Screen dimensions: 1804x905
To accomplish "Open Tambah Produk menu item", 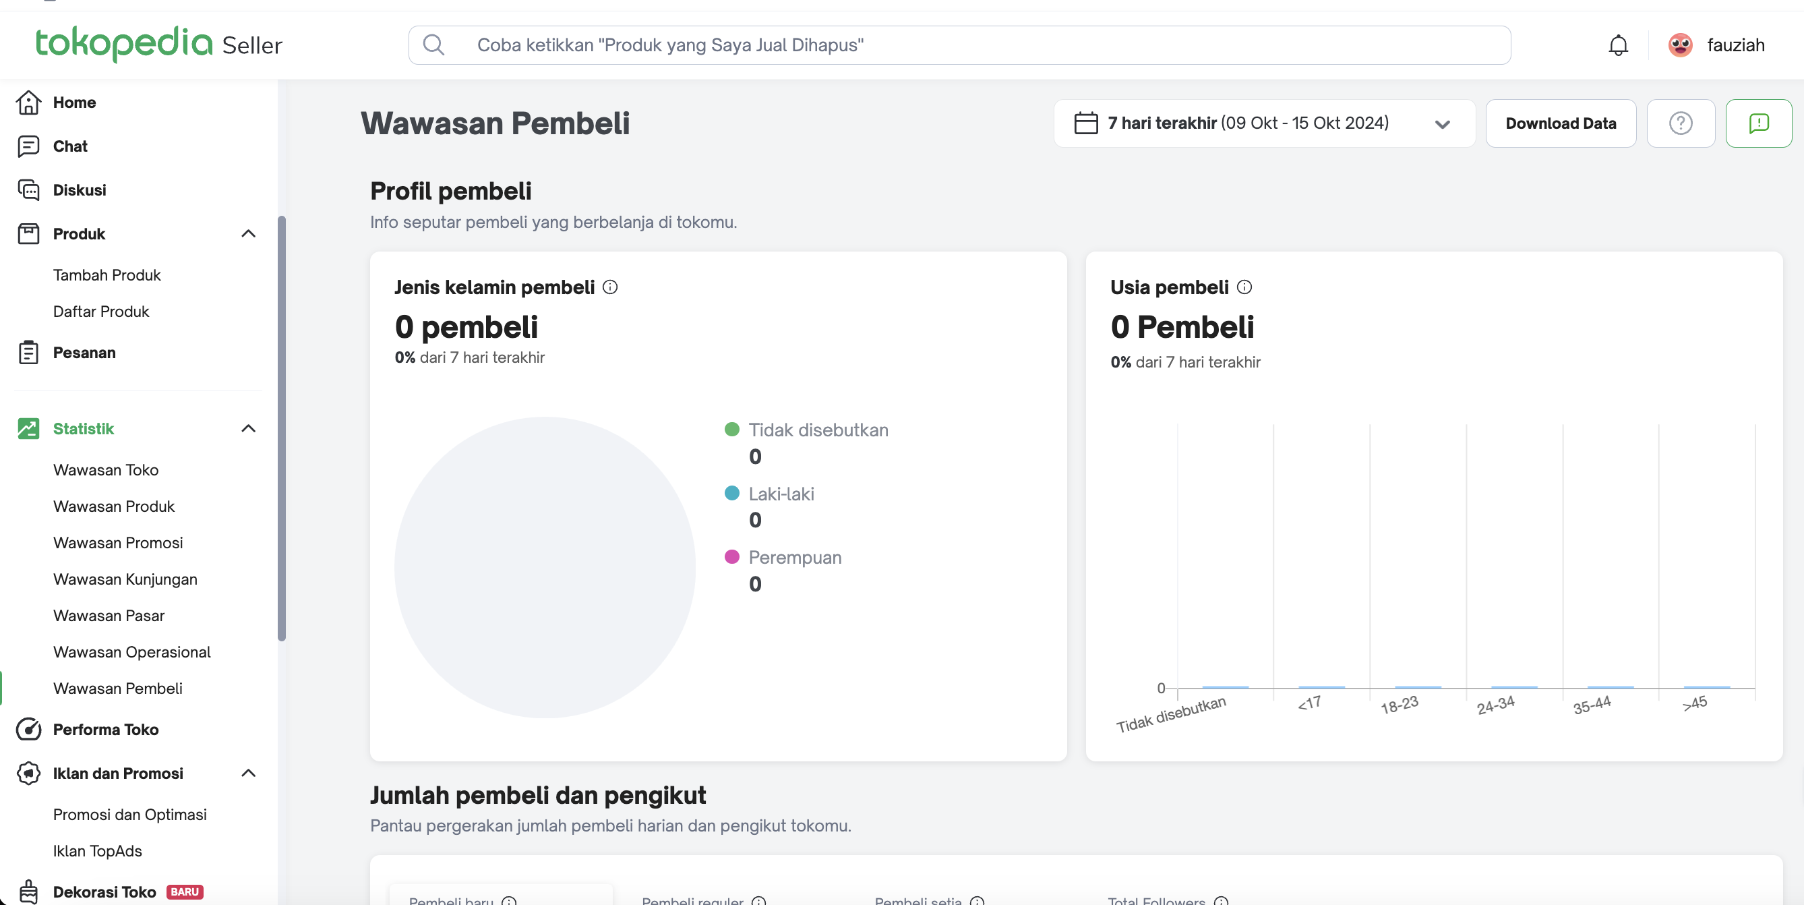I will point(107,275).
